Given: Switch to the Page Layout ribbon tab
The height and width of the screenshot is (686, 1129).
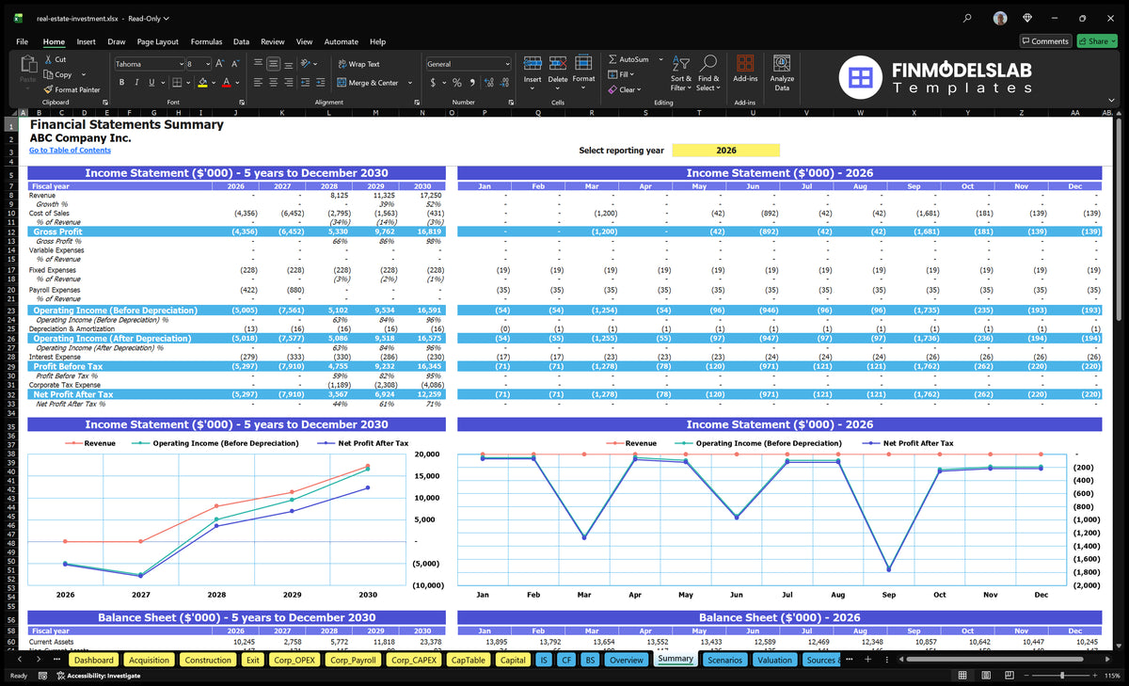Looking at the screenshot, I should 157,41.
